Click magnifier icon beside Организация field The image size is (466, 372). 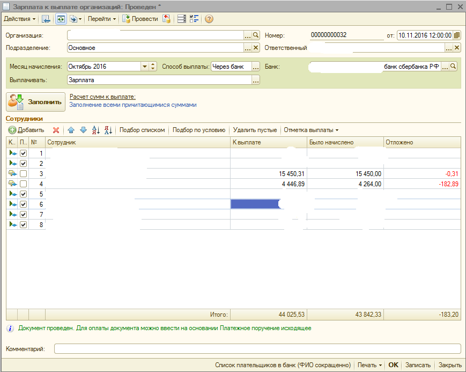point(256,35)
